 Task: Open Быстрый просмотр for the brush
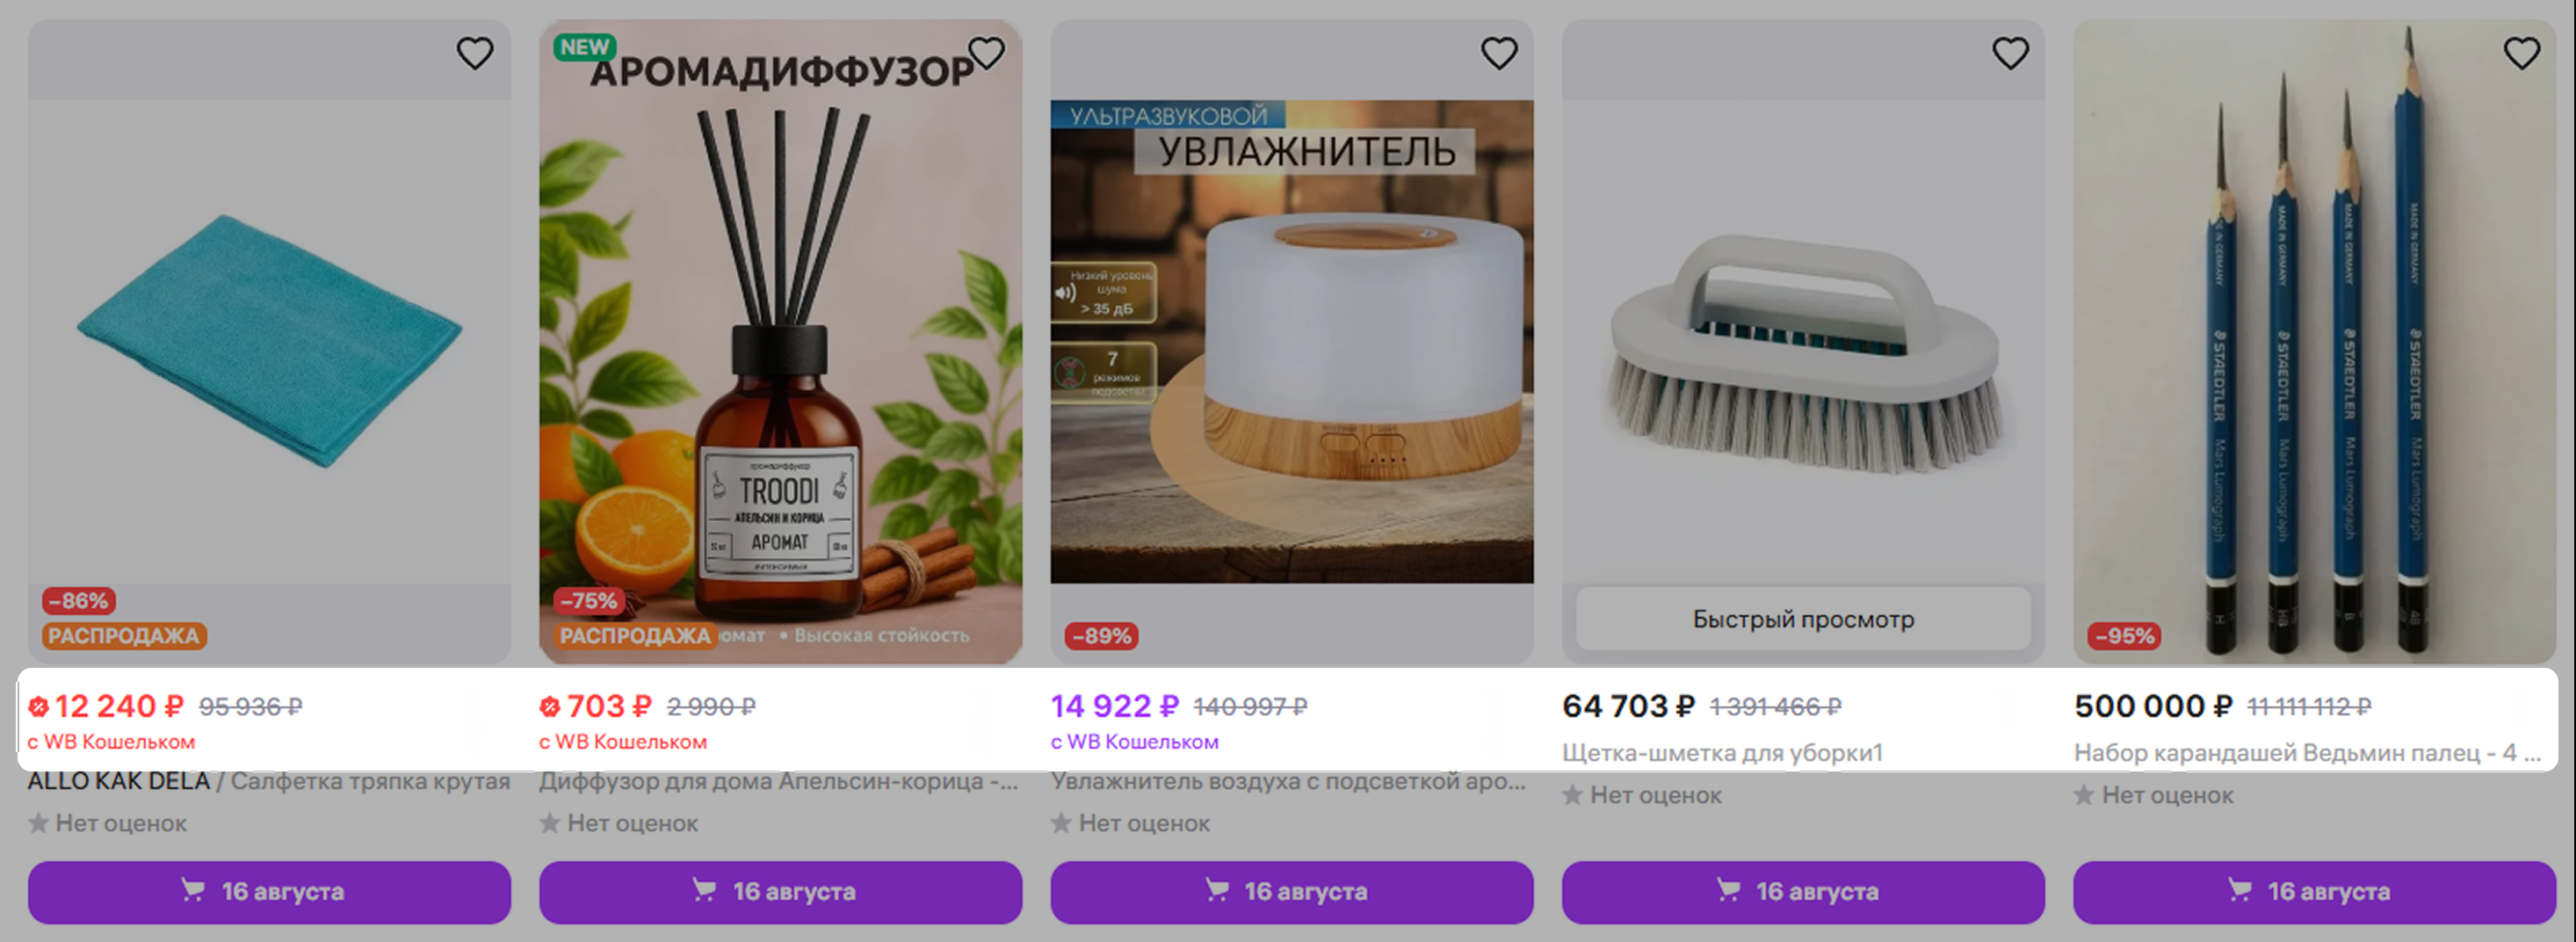click(1803, 619)
